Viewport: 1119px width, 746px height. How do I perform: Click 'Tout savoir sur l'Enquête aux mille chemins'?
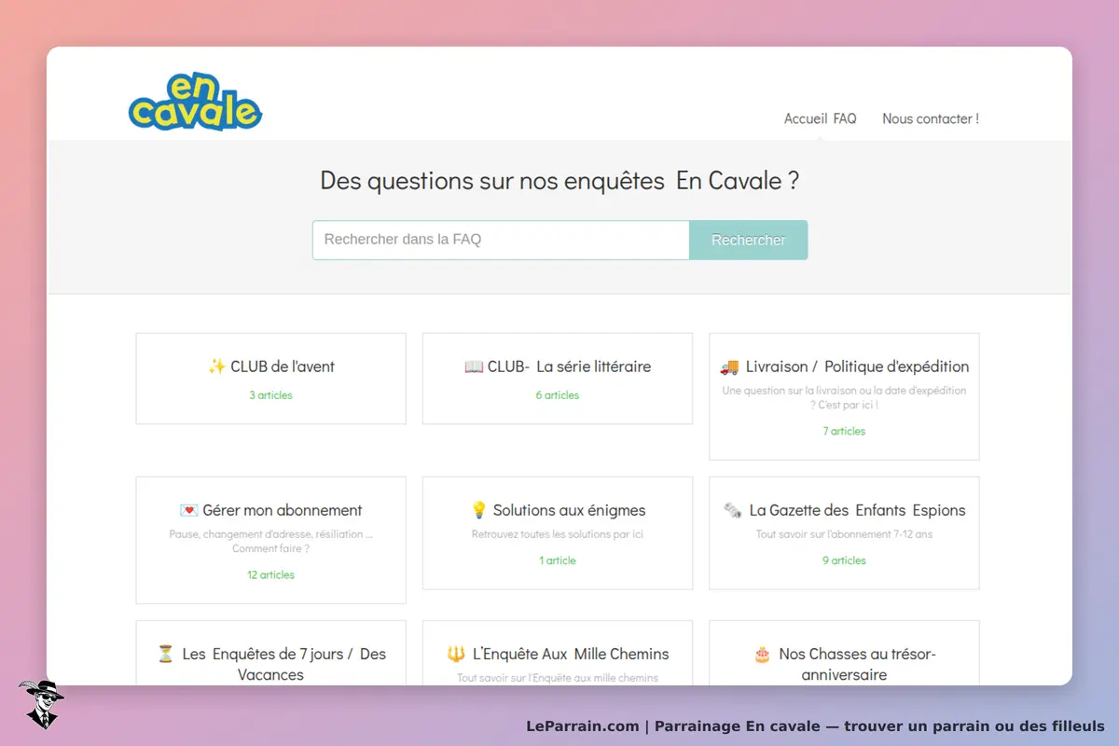(x=558, y=678)
